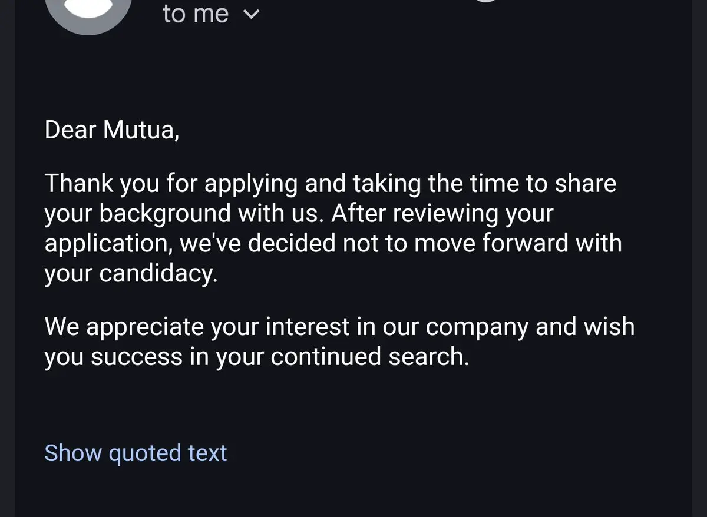Expand recipient details chevron beside "to me"
Screen dimensions: 707x517
click(252, 15)
